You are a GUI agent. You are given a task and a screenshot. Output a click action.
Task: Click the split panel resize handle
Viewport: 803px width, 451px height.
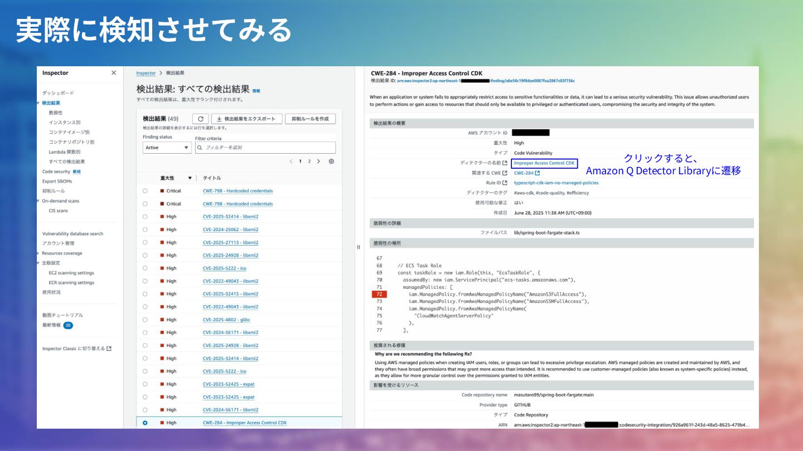tap(358, 247)
